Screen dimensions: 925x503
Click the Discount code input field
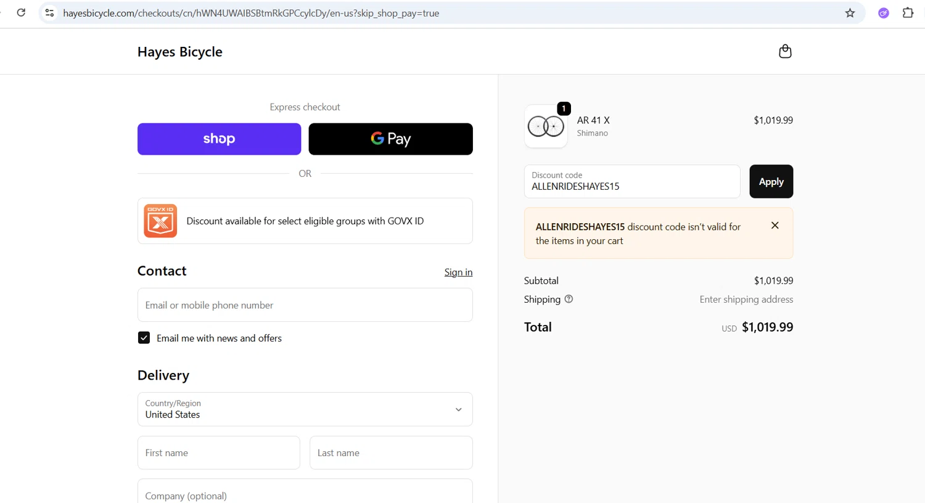(632, 181)
